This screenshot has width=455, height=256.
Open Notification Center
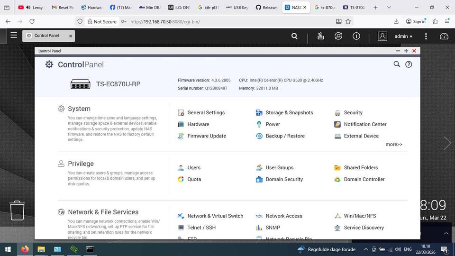360,124
